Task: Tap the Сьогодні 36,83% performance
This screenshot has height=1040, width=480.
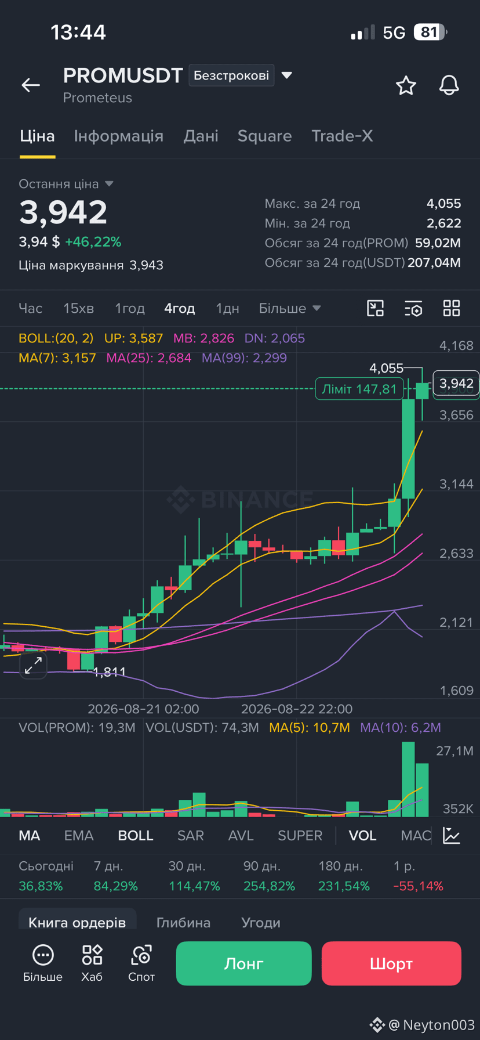Action: pyautogui.click(x=46, y=876)
